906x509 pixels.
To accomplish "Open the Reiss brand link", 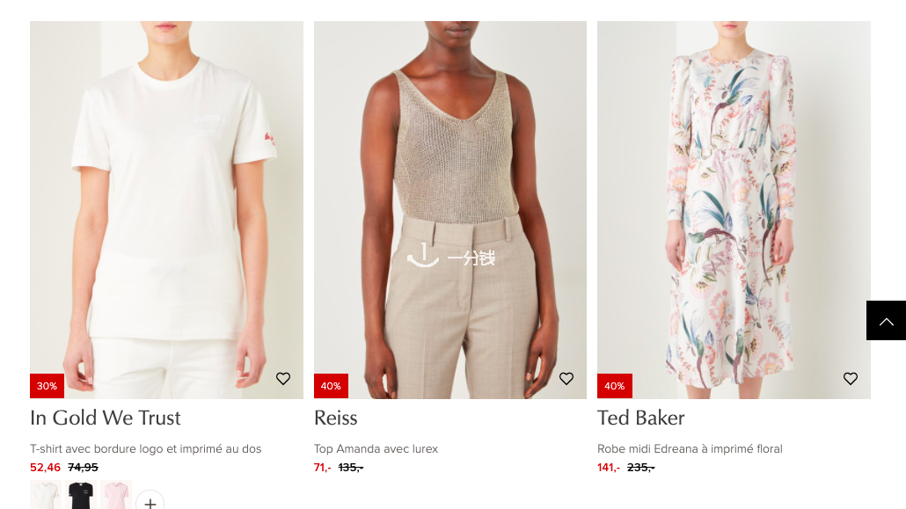I will pos(336,418).
